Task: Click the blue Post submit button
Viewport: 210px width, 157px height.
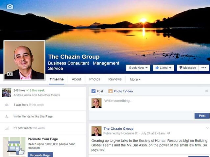Action: pyautogui.click(x=202, y=116)
